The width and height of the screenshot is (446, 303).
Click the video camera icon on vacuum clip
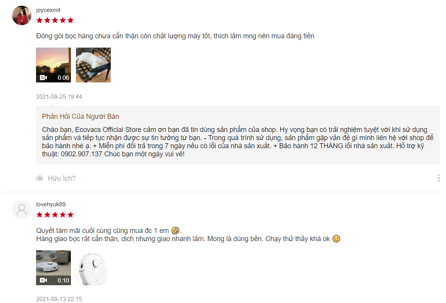pos(43,280)
